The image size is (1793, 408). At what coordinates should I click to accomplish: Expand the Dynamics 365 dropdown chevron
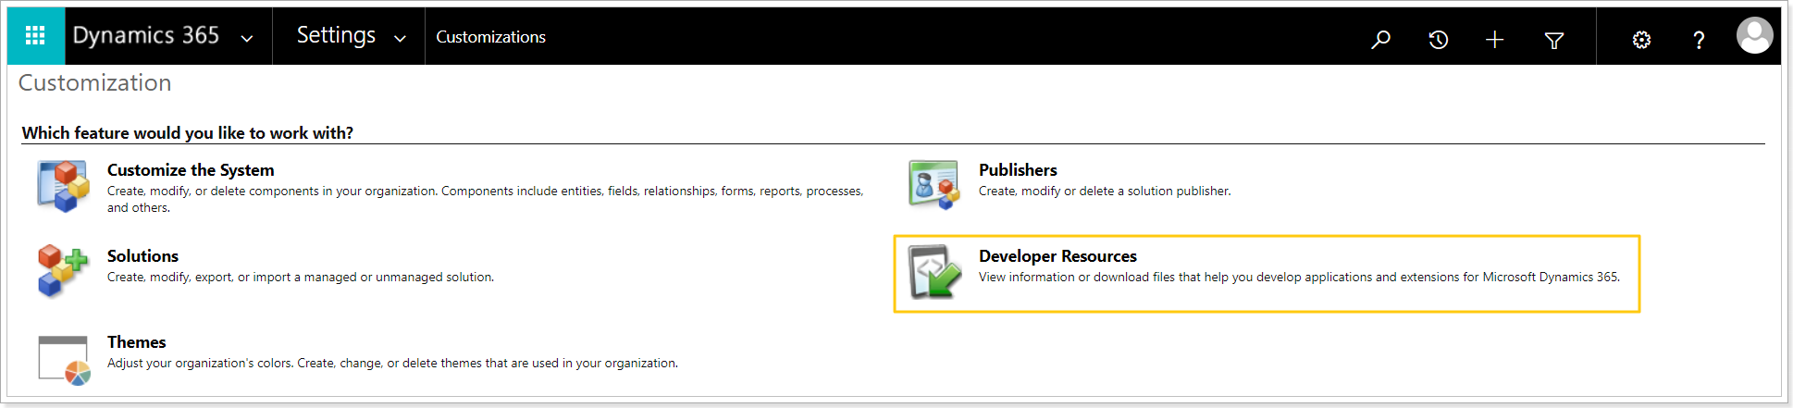click(247, 39)
